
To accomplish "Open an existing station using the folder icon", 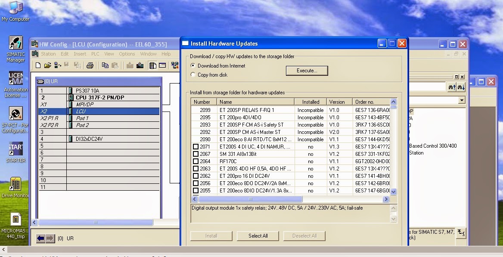I will (48, 65).
